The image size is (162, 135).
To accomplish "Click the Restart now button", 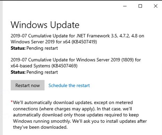I will [28, 85].
